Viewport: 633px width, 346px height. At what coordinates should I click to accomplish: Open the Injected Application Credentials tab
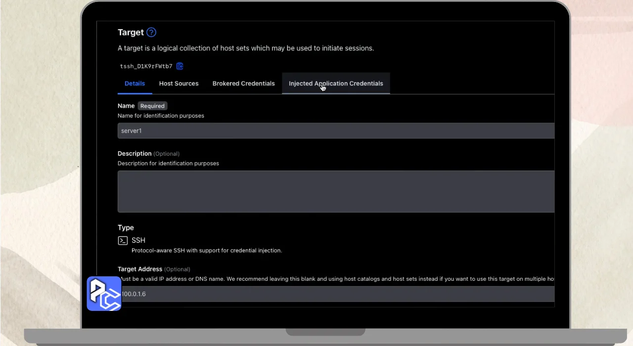click(x=336, y=84)
